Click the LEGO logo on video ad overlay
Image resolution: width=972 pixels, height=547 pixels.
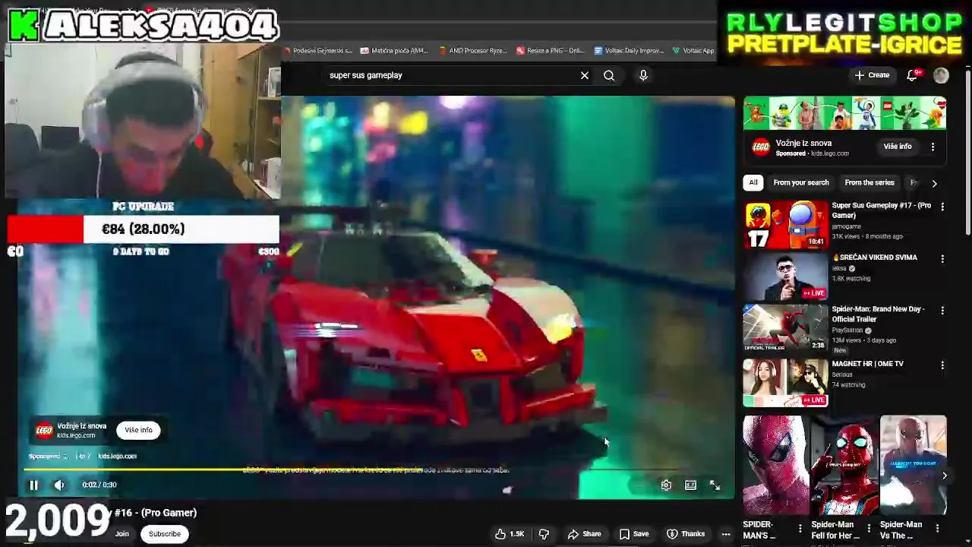click(44, 431)
